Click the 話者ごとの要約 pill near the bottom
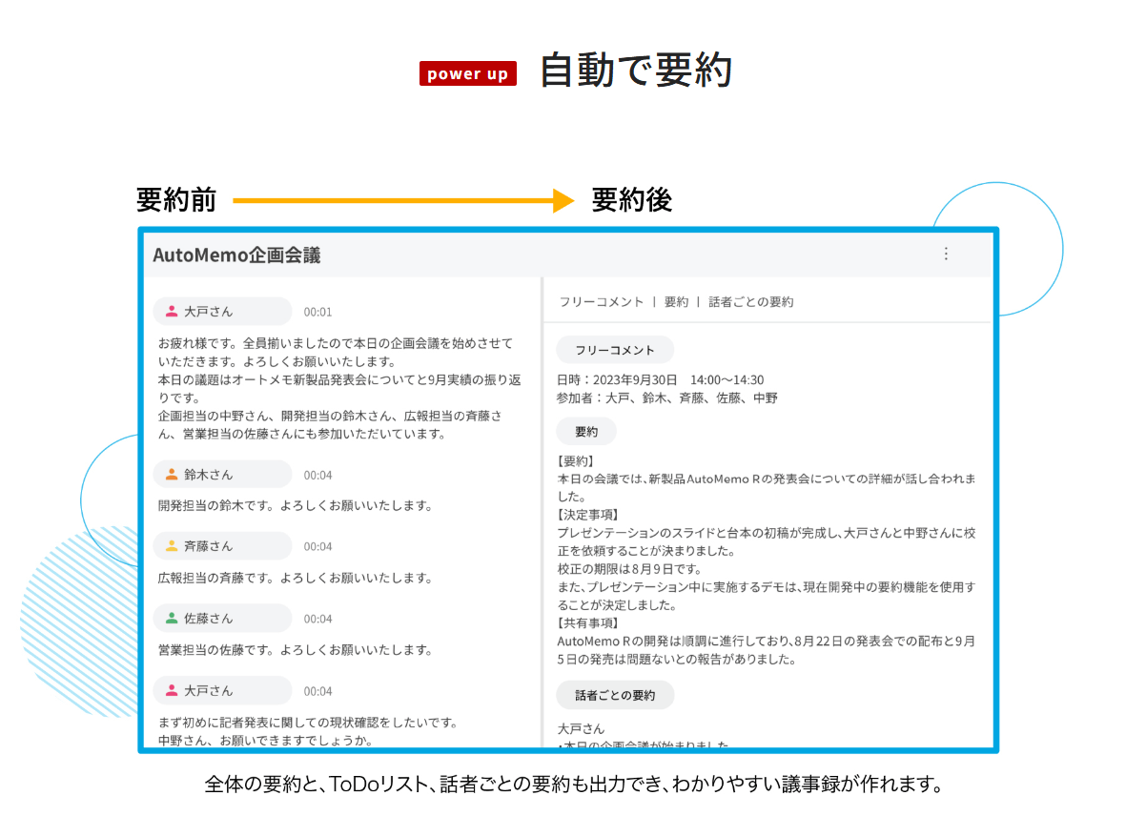The height and width of the screenshot is (836, 1146). (615, 696)
